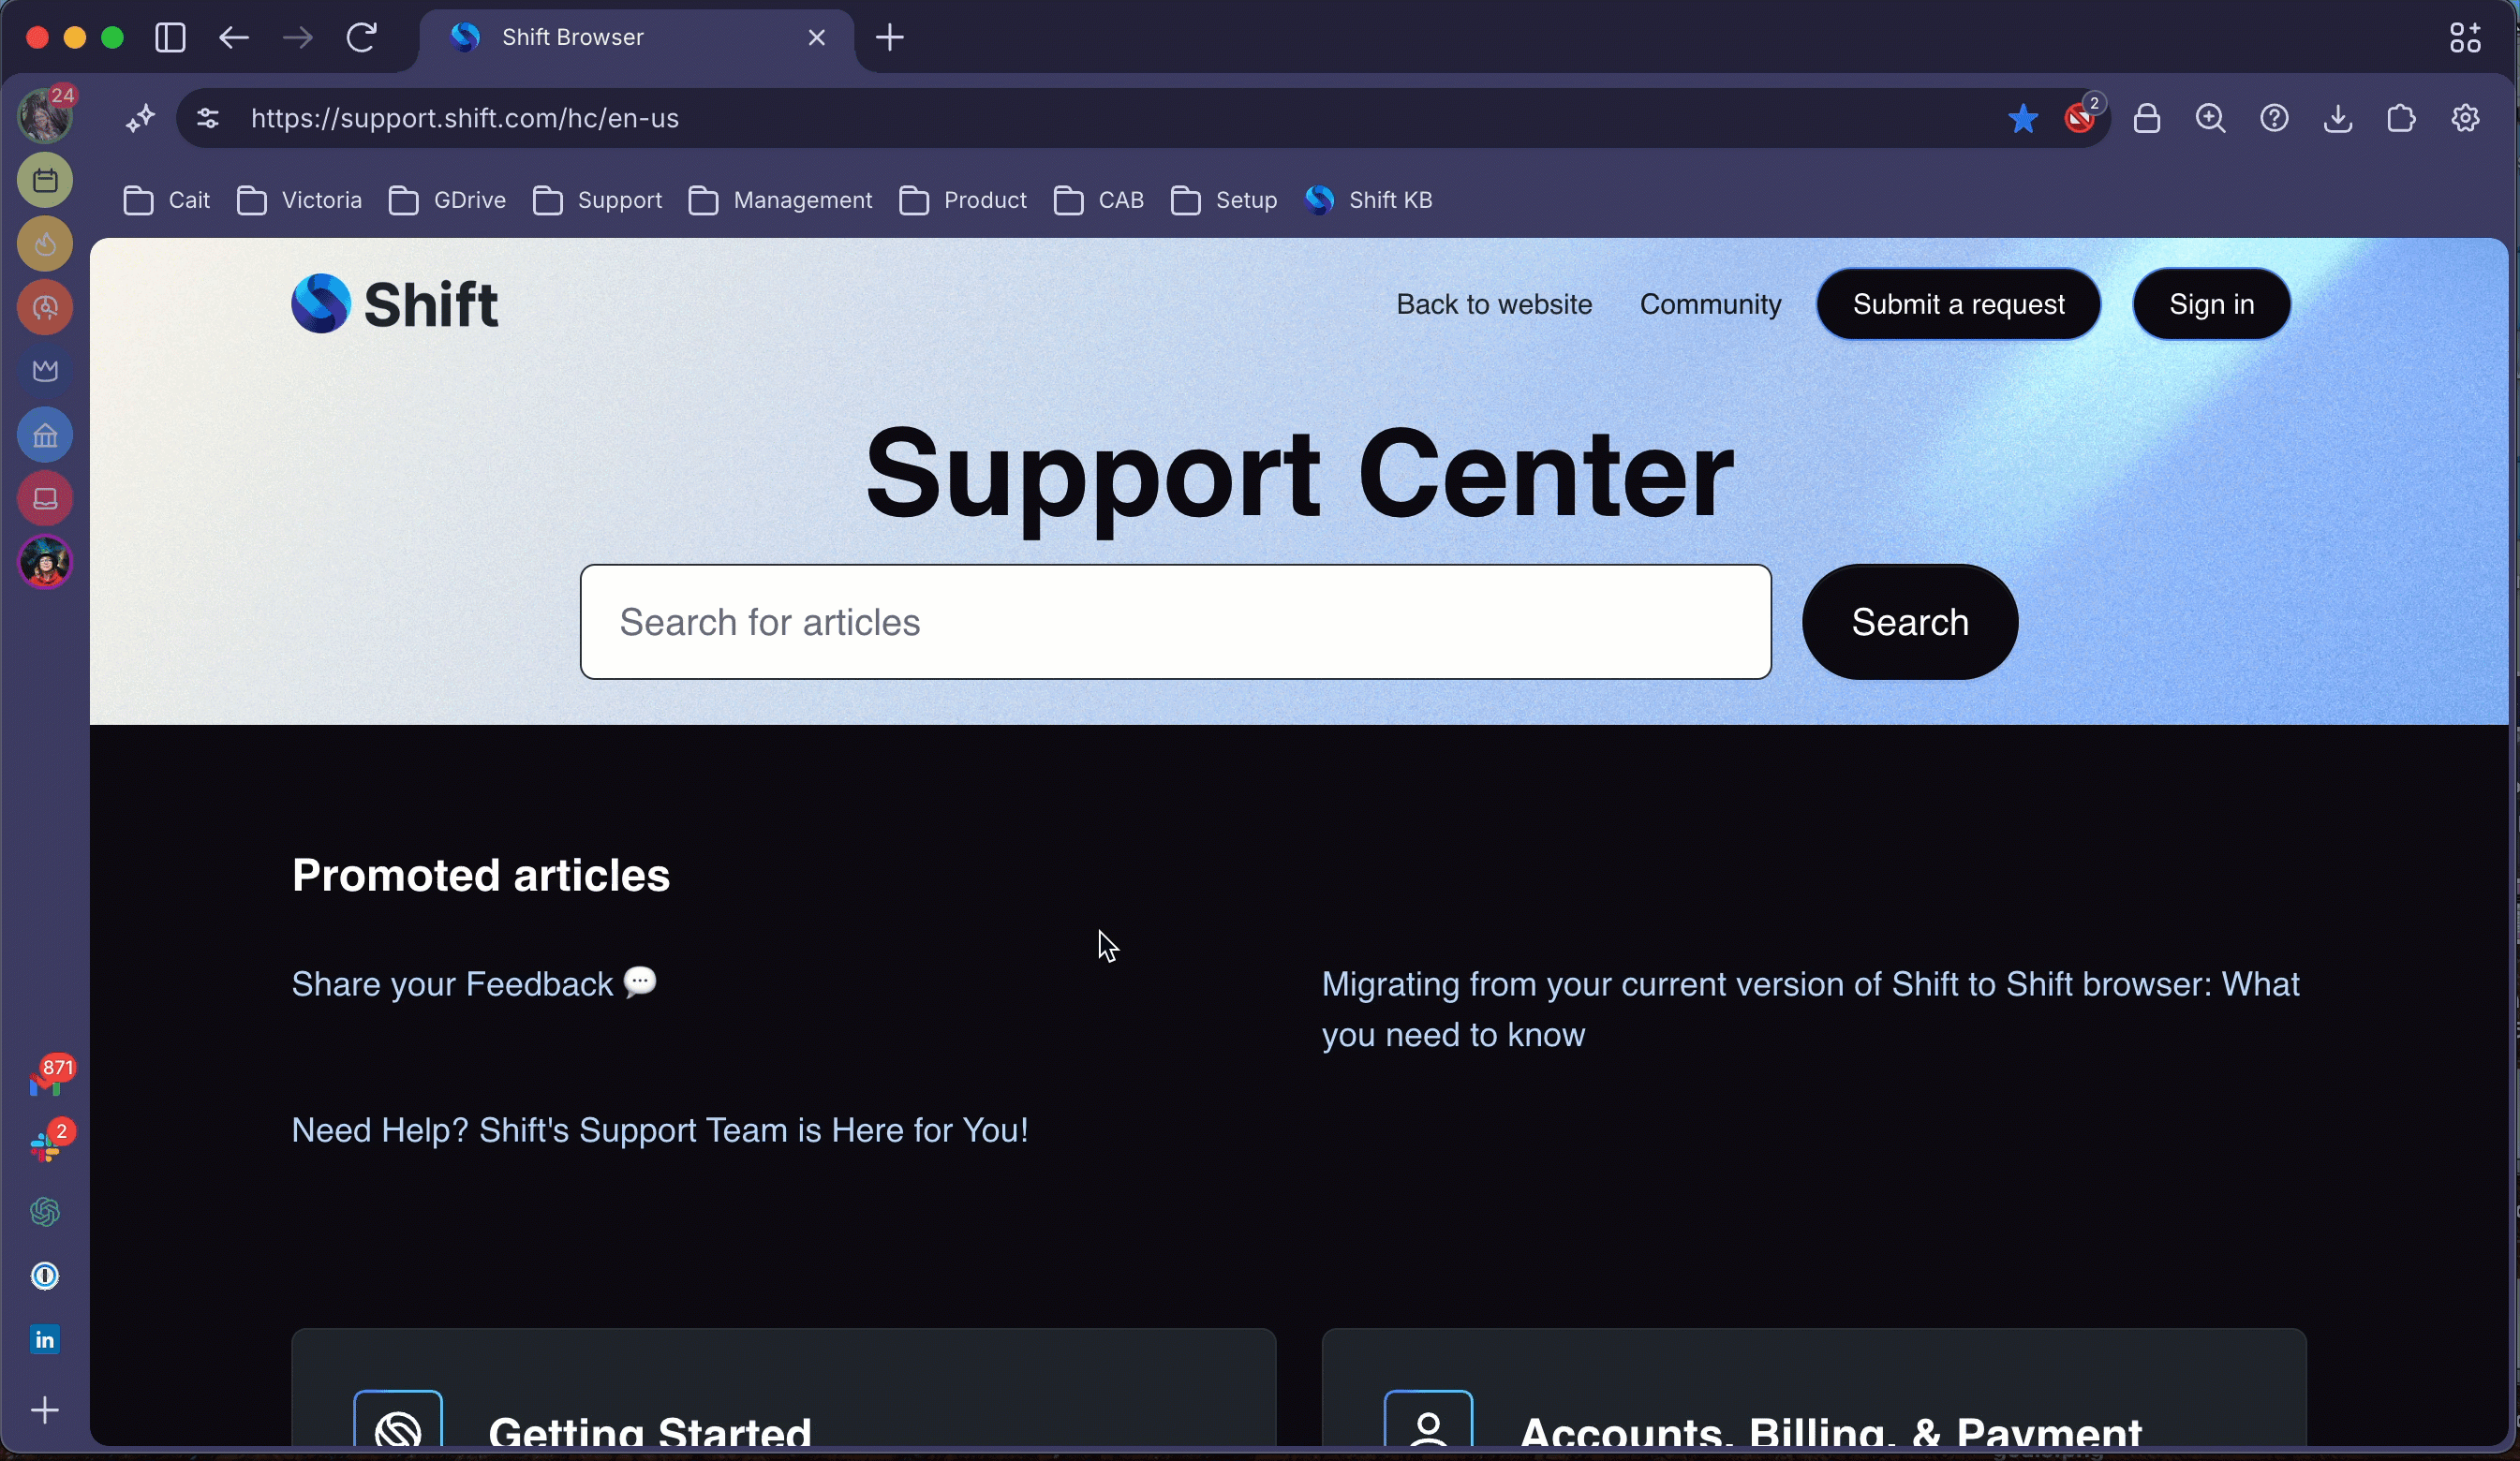Open a new tab
The height and width of the screenshot is (1461, 2520).
(890, 38)
